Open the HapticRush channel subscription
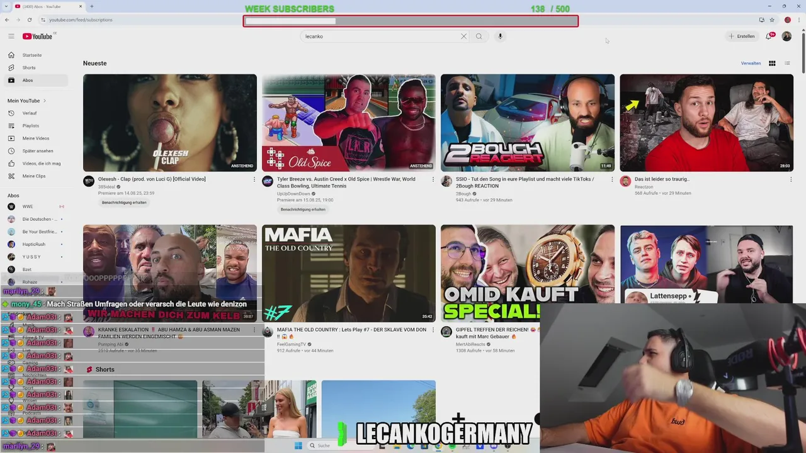The height and width of the screenshot is (453, 806). (x=36, y=244)
